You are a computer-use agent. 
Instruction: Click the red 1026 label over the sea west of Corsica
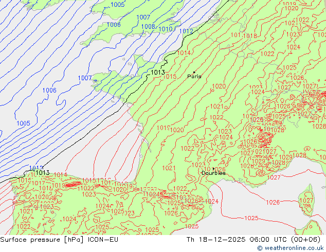[273, 202]
